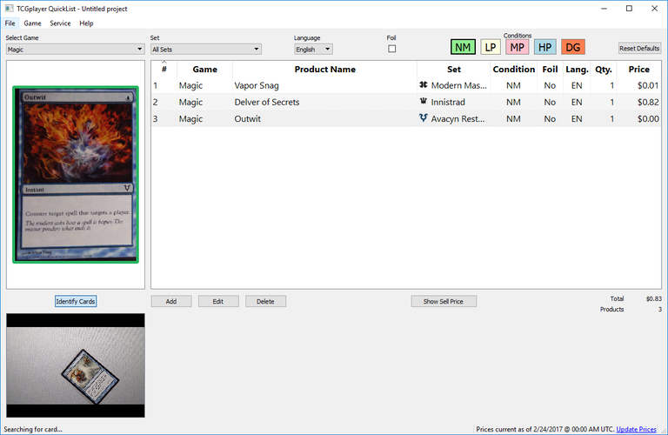This screenshot has width=668, height=435.
Task: Click the Modern Mas... set name text
Action: pos(459,85)
